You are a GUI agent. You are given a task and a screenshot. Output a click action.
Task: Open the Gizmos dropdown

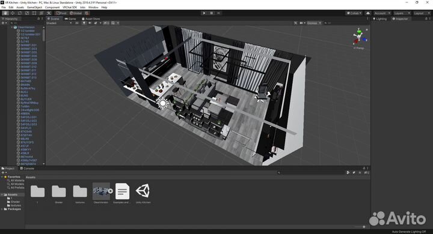pyautogui.click(x=314, y=23)
